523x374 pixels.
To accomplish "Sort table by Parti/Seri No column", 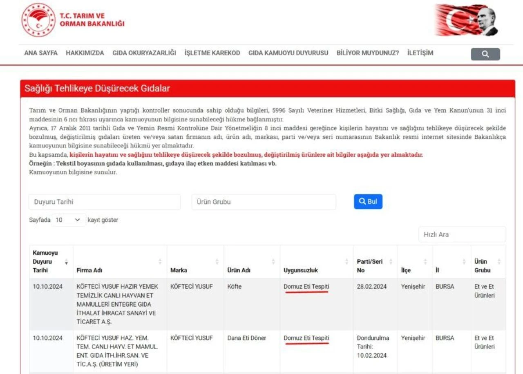I will tap(391, 262).
